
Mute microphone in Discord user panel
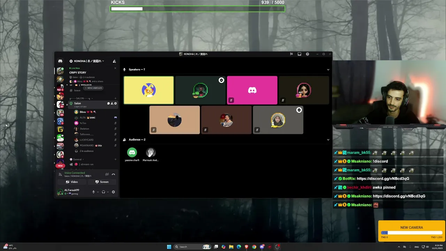93,192
